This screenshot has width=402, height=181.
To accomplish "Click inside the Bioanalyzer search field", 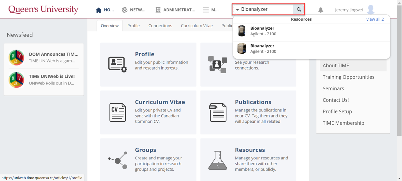I will point(266,10).
